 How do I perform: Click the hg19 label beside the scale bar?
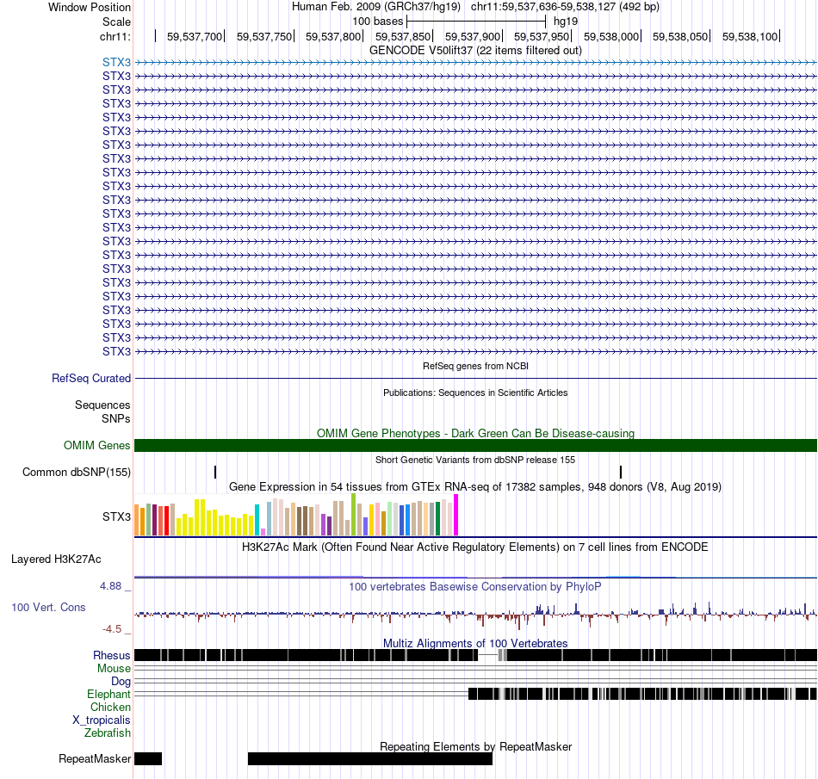point(566,22)
